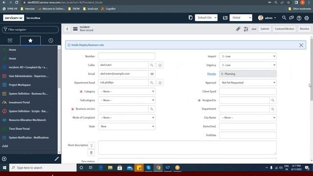Viewport: 313px width, 176px height.
Task: Open personalize form settings icon
Action: [246, 29]
